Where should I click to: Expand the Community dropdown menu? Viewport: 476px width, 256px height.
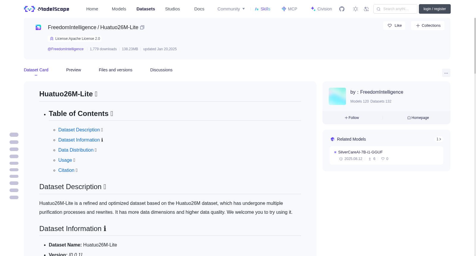(231, 9)
